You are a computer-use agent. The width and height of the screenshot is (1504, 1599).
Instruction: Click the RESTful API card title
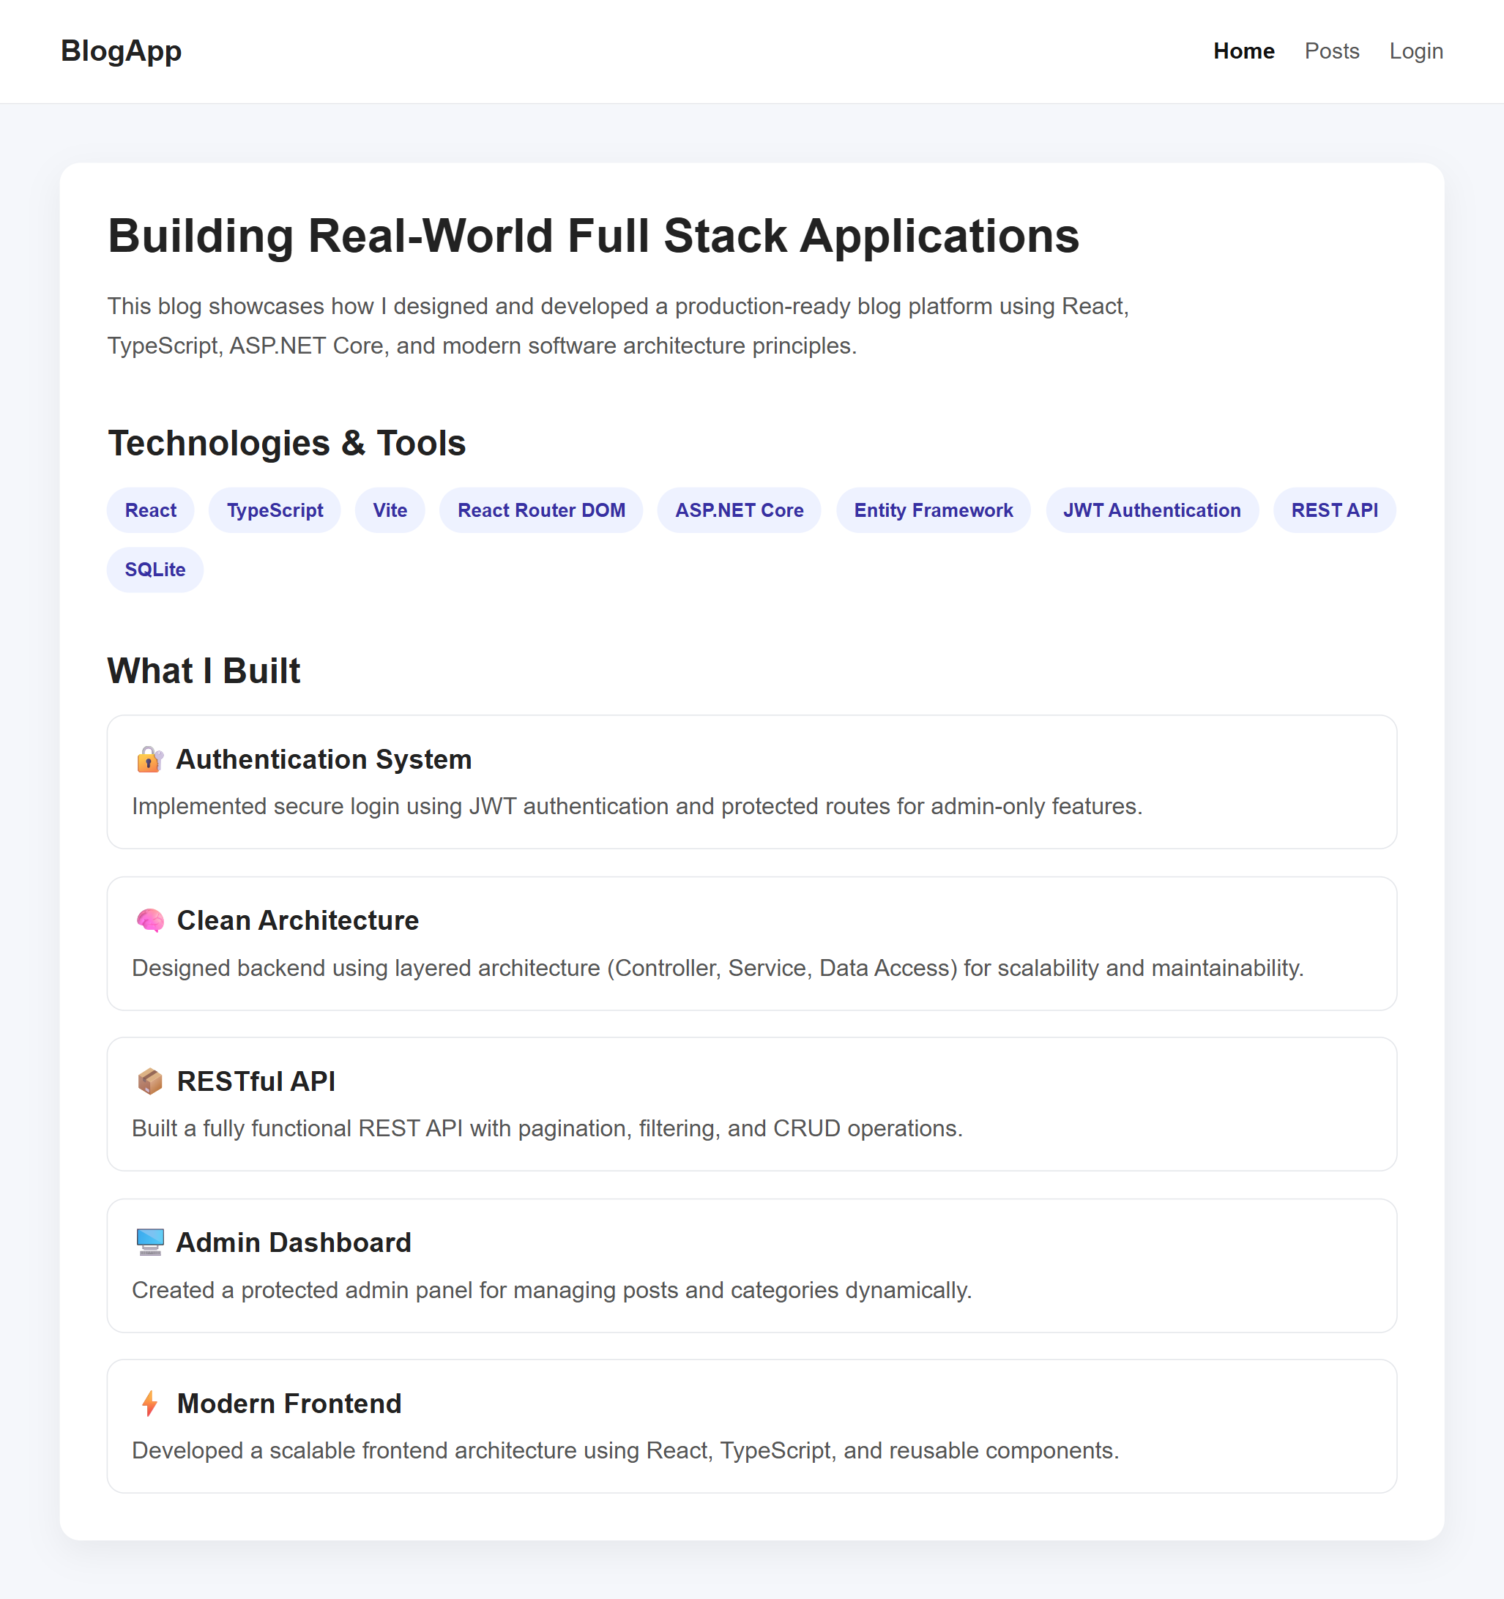tap(256, 1081)
